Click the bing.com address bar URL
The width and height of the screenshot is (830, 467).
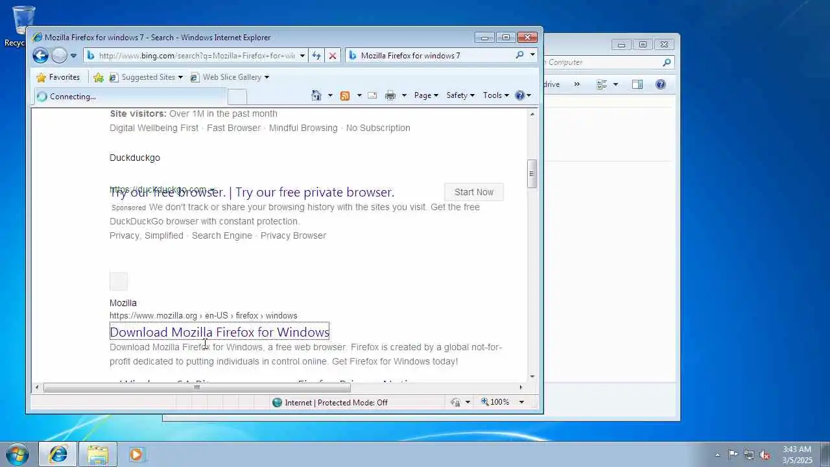196,56
